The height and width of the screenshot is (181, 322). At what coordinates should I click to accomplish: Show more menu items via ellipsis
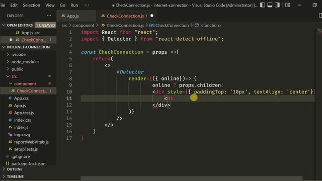[x=87, y=5]
